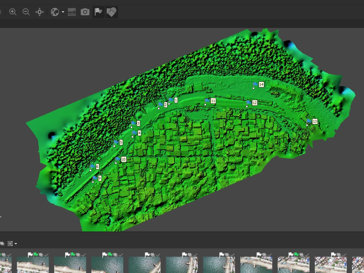Activate the single flag marker tool
364x273 pixels.
98,11
